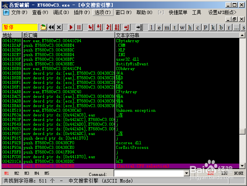Expand the Command history dropdown arrow
The height and width of the screenshot is (186, 247).
187,173
